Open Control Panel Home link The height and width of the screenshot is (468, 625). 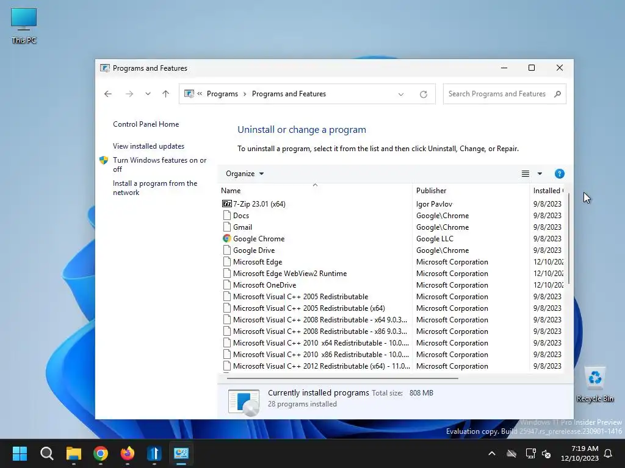pos(146,124)
